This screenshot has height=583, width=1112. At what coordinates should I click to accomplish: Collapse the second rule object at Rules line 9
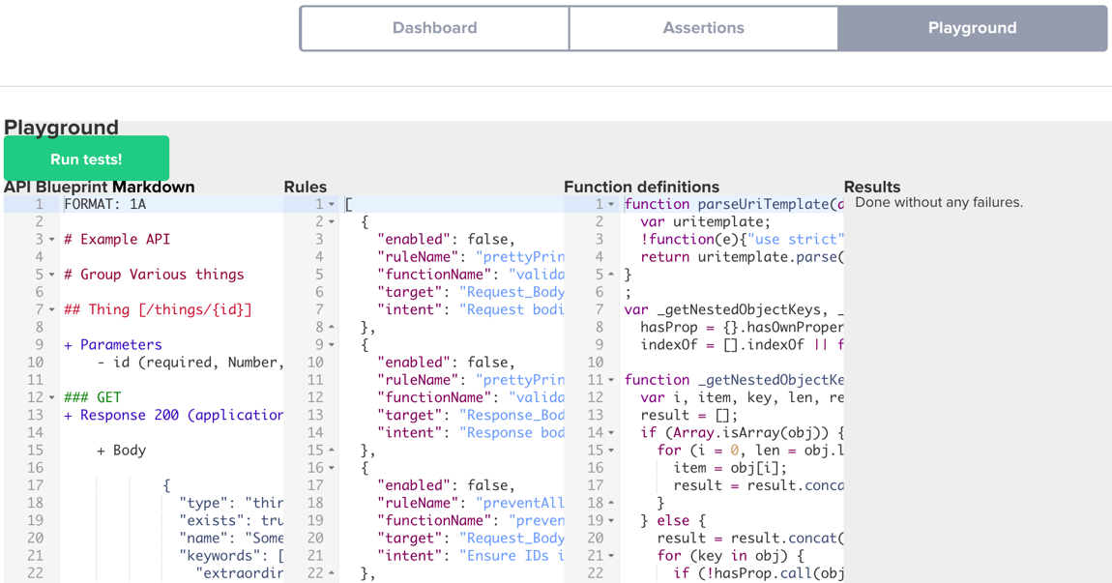click(x=332, y=345)
